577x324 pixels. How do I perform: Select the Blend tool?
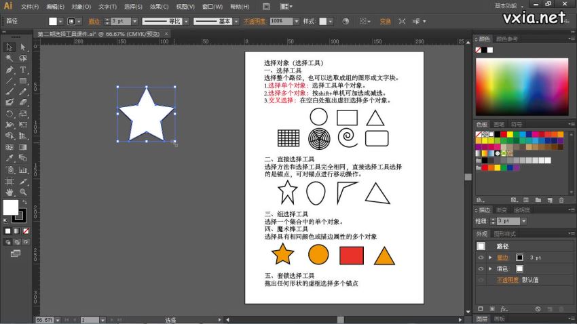(23, 159)
